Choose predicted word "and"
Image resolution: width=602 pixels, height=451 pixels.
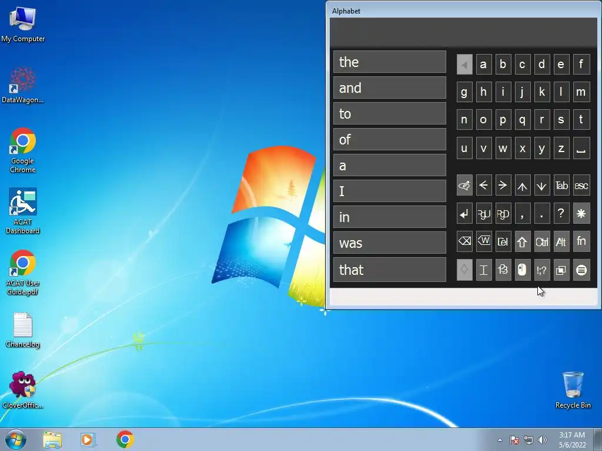point(390,88)
